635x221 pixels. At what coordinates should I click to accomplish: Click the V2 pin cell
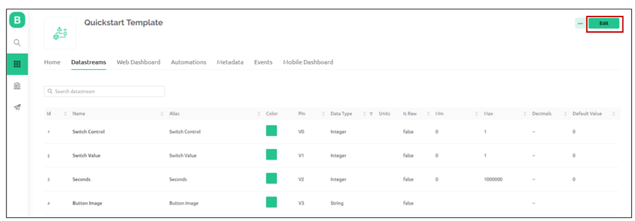[301, 180]
